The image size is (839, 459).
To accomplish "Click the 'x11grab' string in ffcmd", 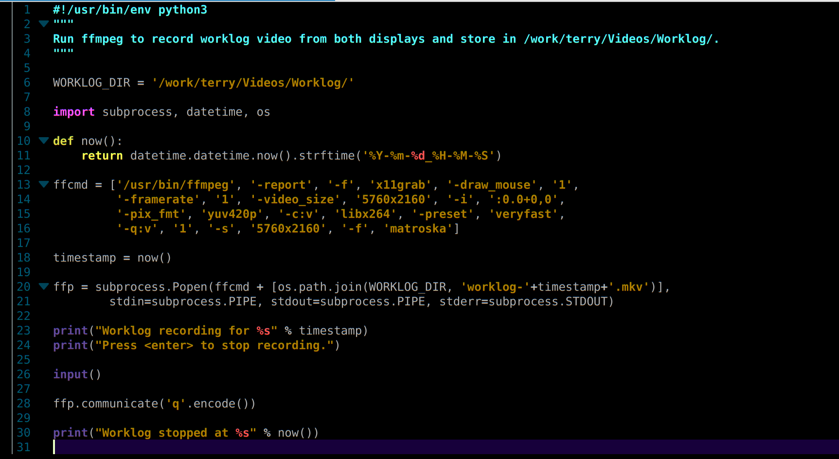I will [x=401, y=185].
